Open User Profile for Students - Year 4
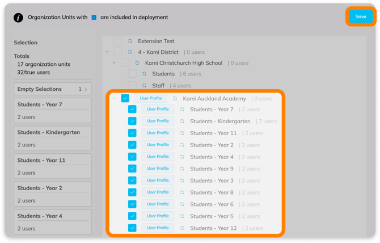 158,157
